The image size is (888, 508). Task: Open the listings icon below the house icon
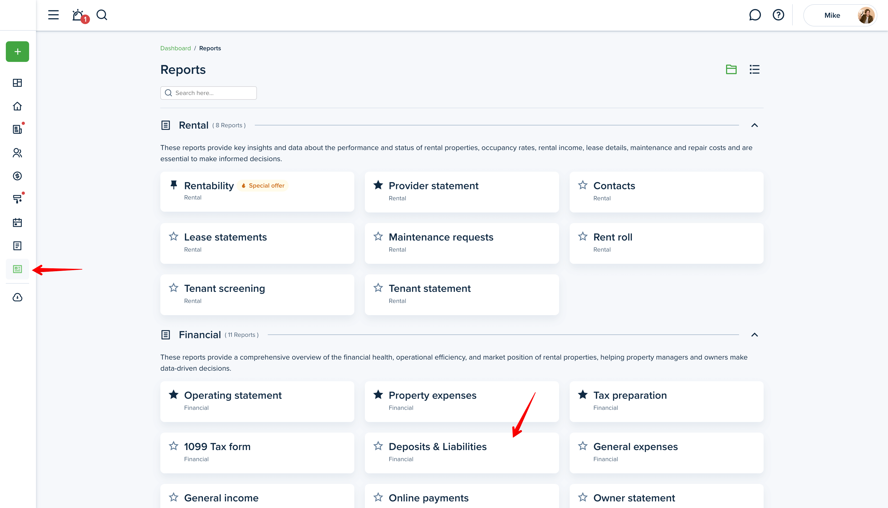coord(17,129)
